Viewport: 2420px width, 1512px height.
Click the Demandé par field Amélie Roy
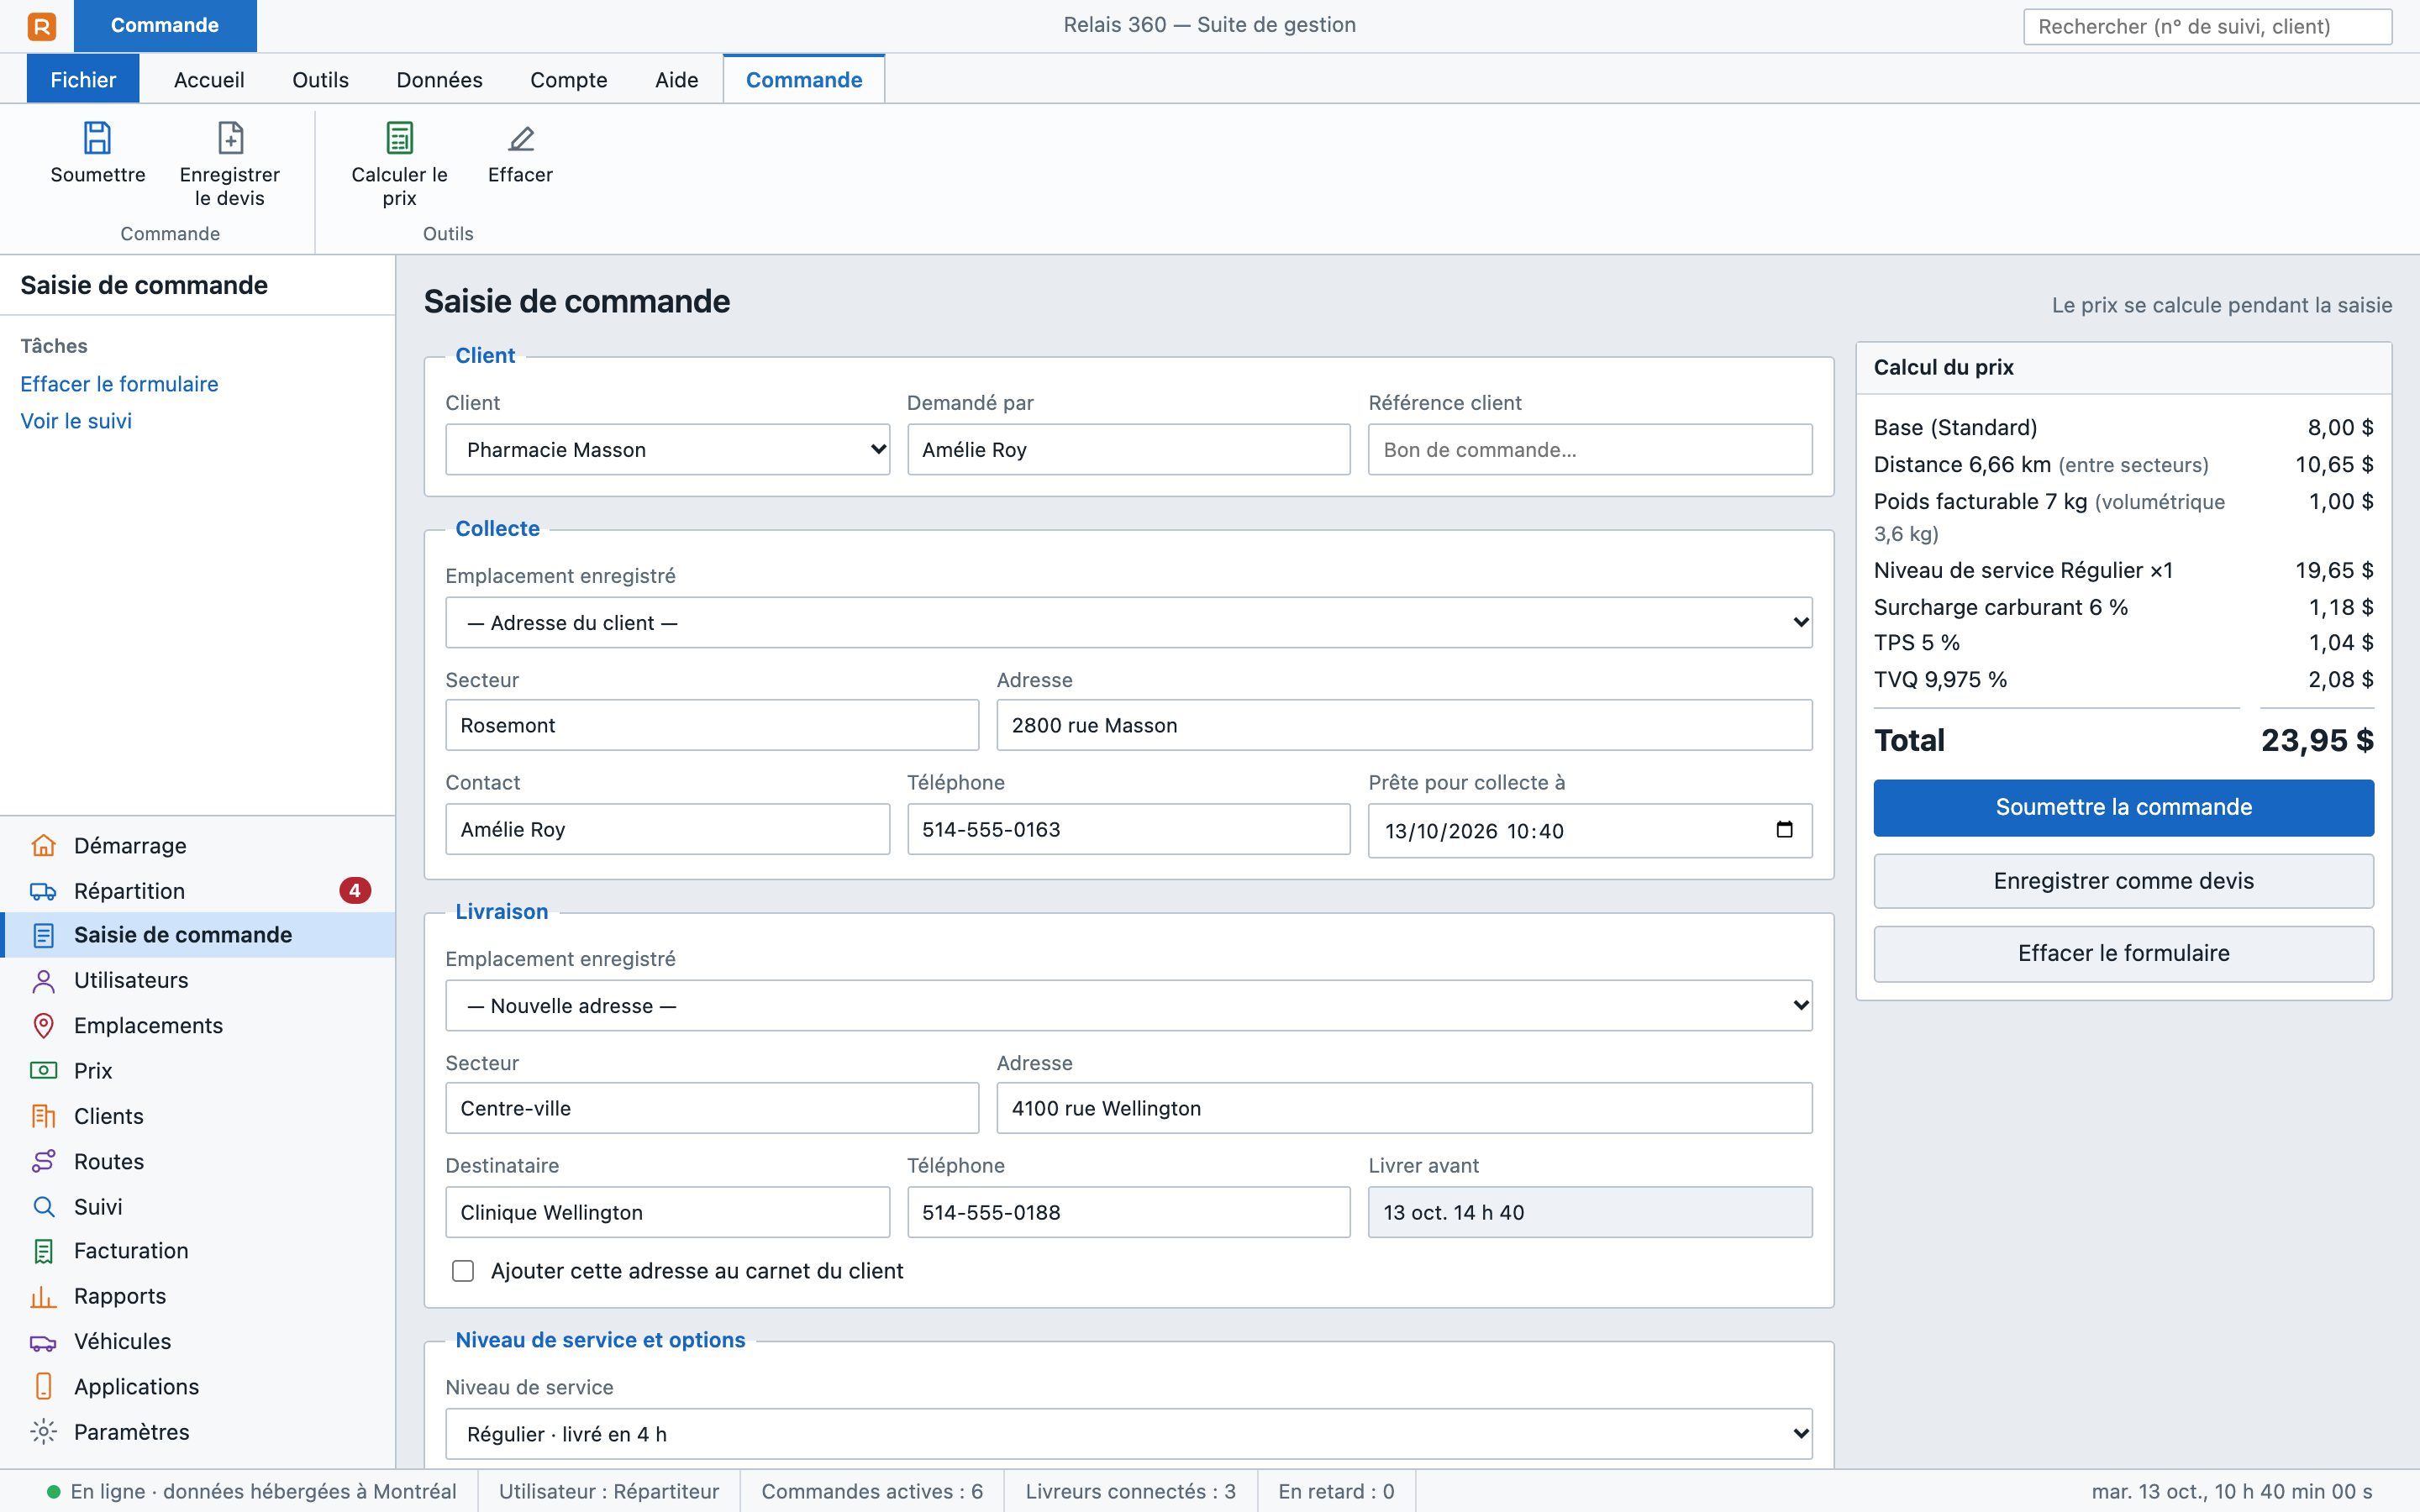point(1128,450)
